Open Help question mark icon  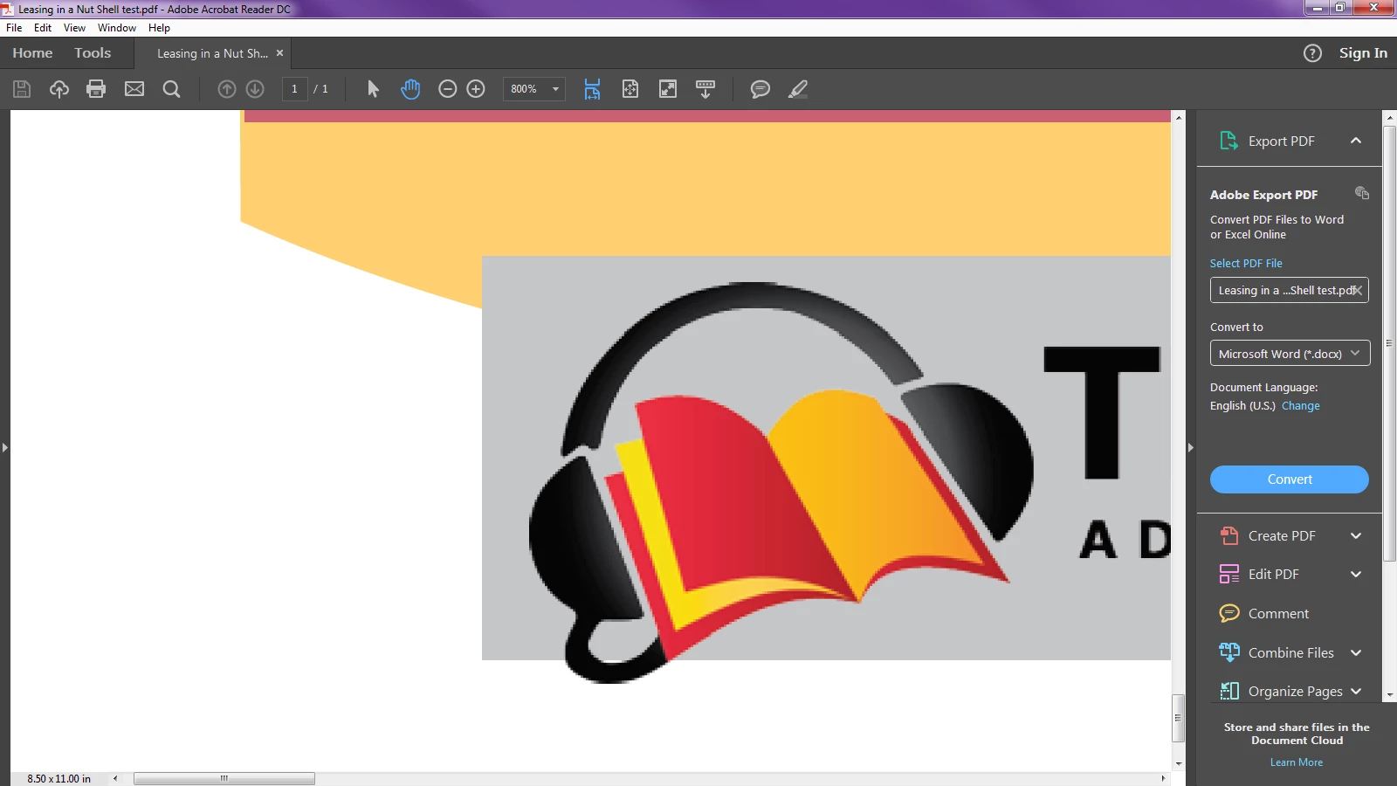[x=1312, y=53]
